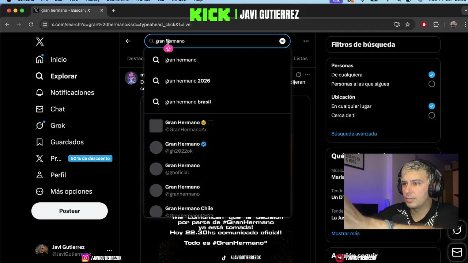Select the 'De cualquiera' people filter
This screenshot has width=468, height=263.
432,75
